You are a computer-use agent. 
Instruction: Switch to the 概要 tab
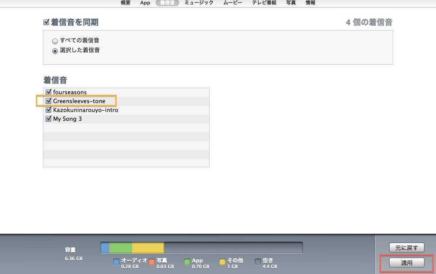[x=126, y=3]
